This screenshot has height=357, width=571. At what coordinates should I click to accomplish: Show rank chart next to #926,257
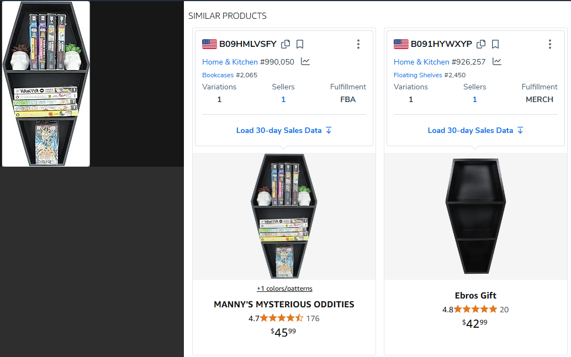click(497, 62)
